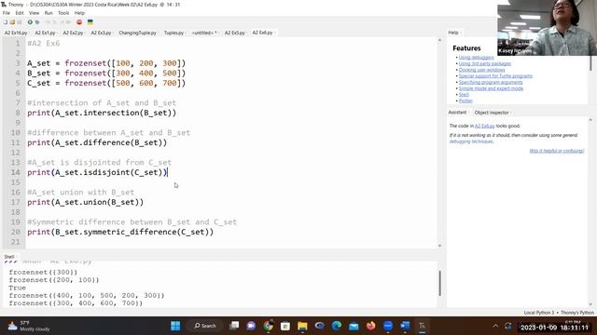This screenshot has height=335, width=597.
Task: Select the Shell panel tab
Action: pos(9,257)
